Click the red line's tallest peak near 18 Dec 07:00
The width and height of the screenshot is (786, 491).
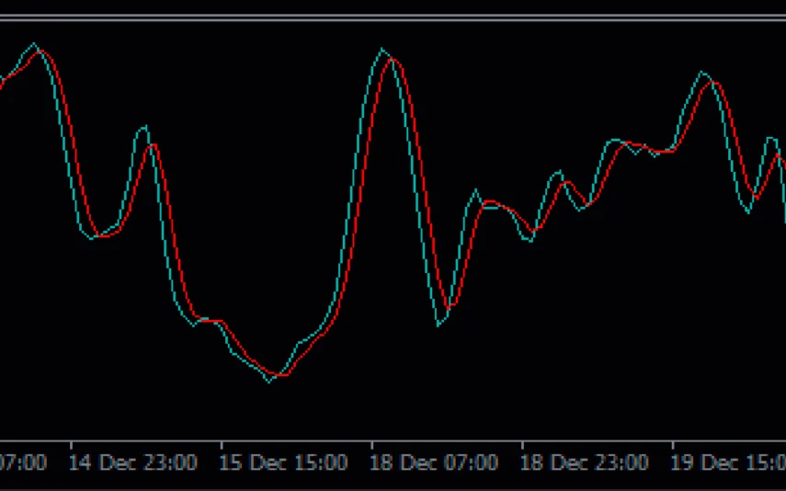click(393, 60)
